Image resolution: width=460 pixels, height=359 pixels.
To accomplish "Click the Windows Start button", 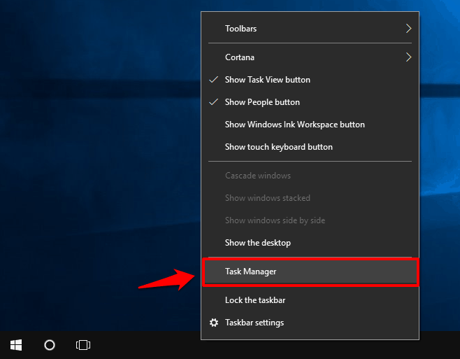I will (x=15, y=345).
